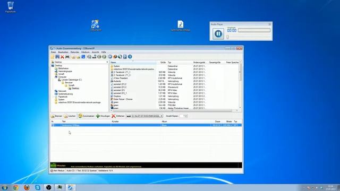
Task: Select Heimnetzgruppe in the folder tree
Action: click(65, 71)
